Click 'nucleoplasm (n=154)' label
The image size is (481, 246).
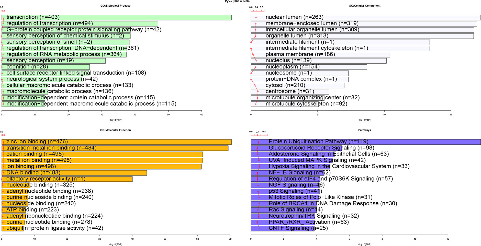click(x=293, y=67)
